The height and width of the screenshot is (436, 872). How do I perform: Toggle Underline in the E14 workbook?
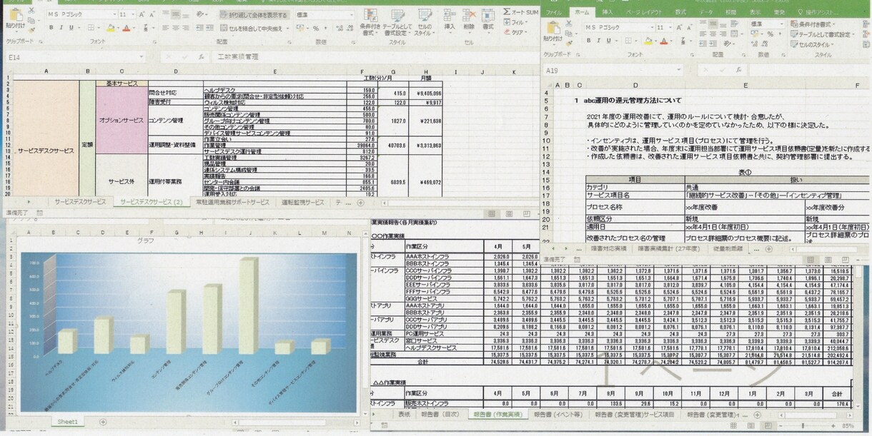click(70, 28)
